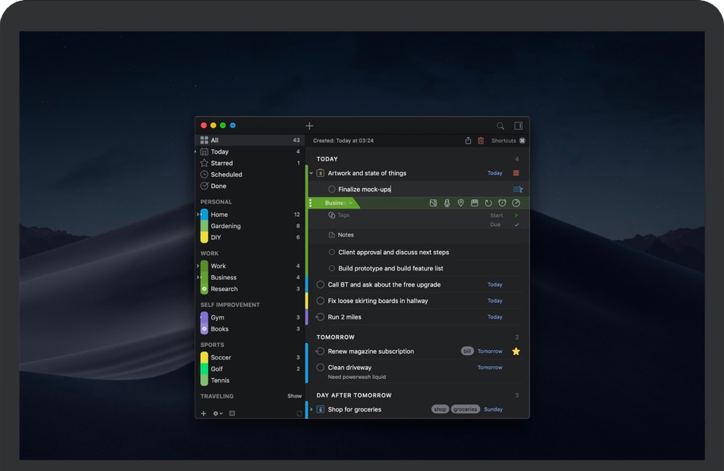Add a location with the map pin icon
Screen dimensions: 724x471
click(x=460, y=203)
